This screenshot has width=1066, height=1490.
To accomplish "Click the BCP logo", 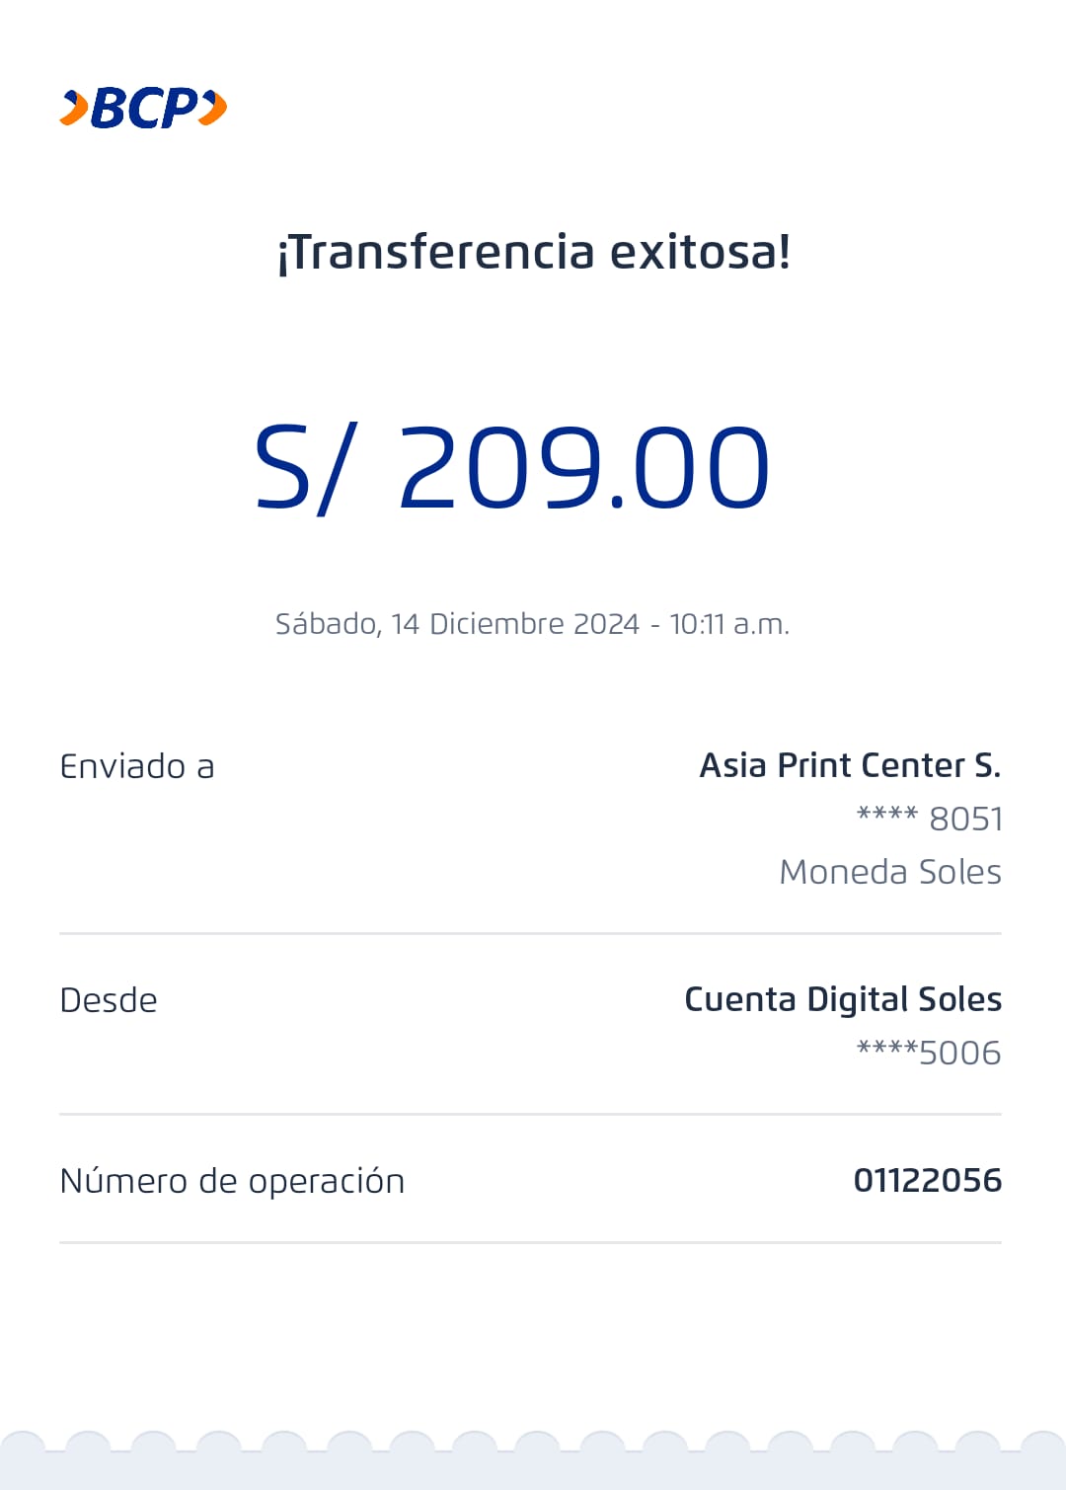I will pyautogui.click(x=144, y=108).
